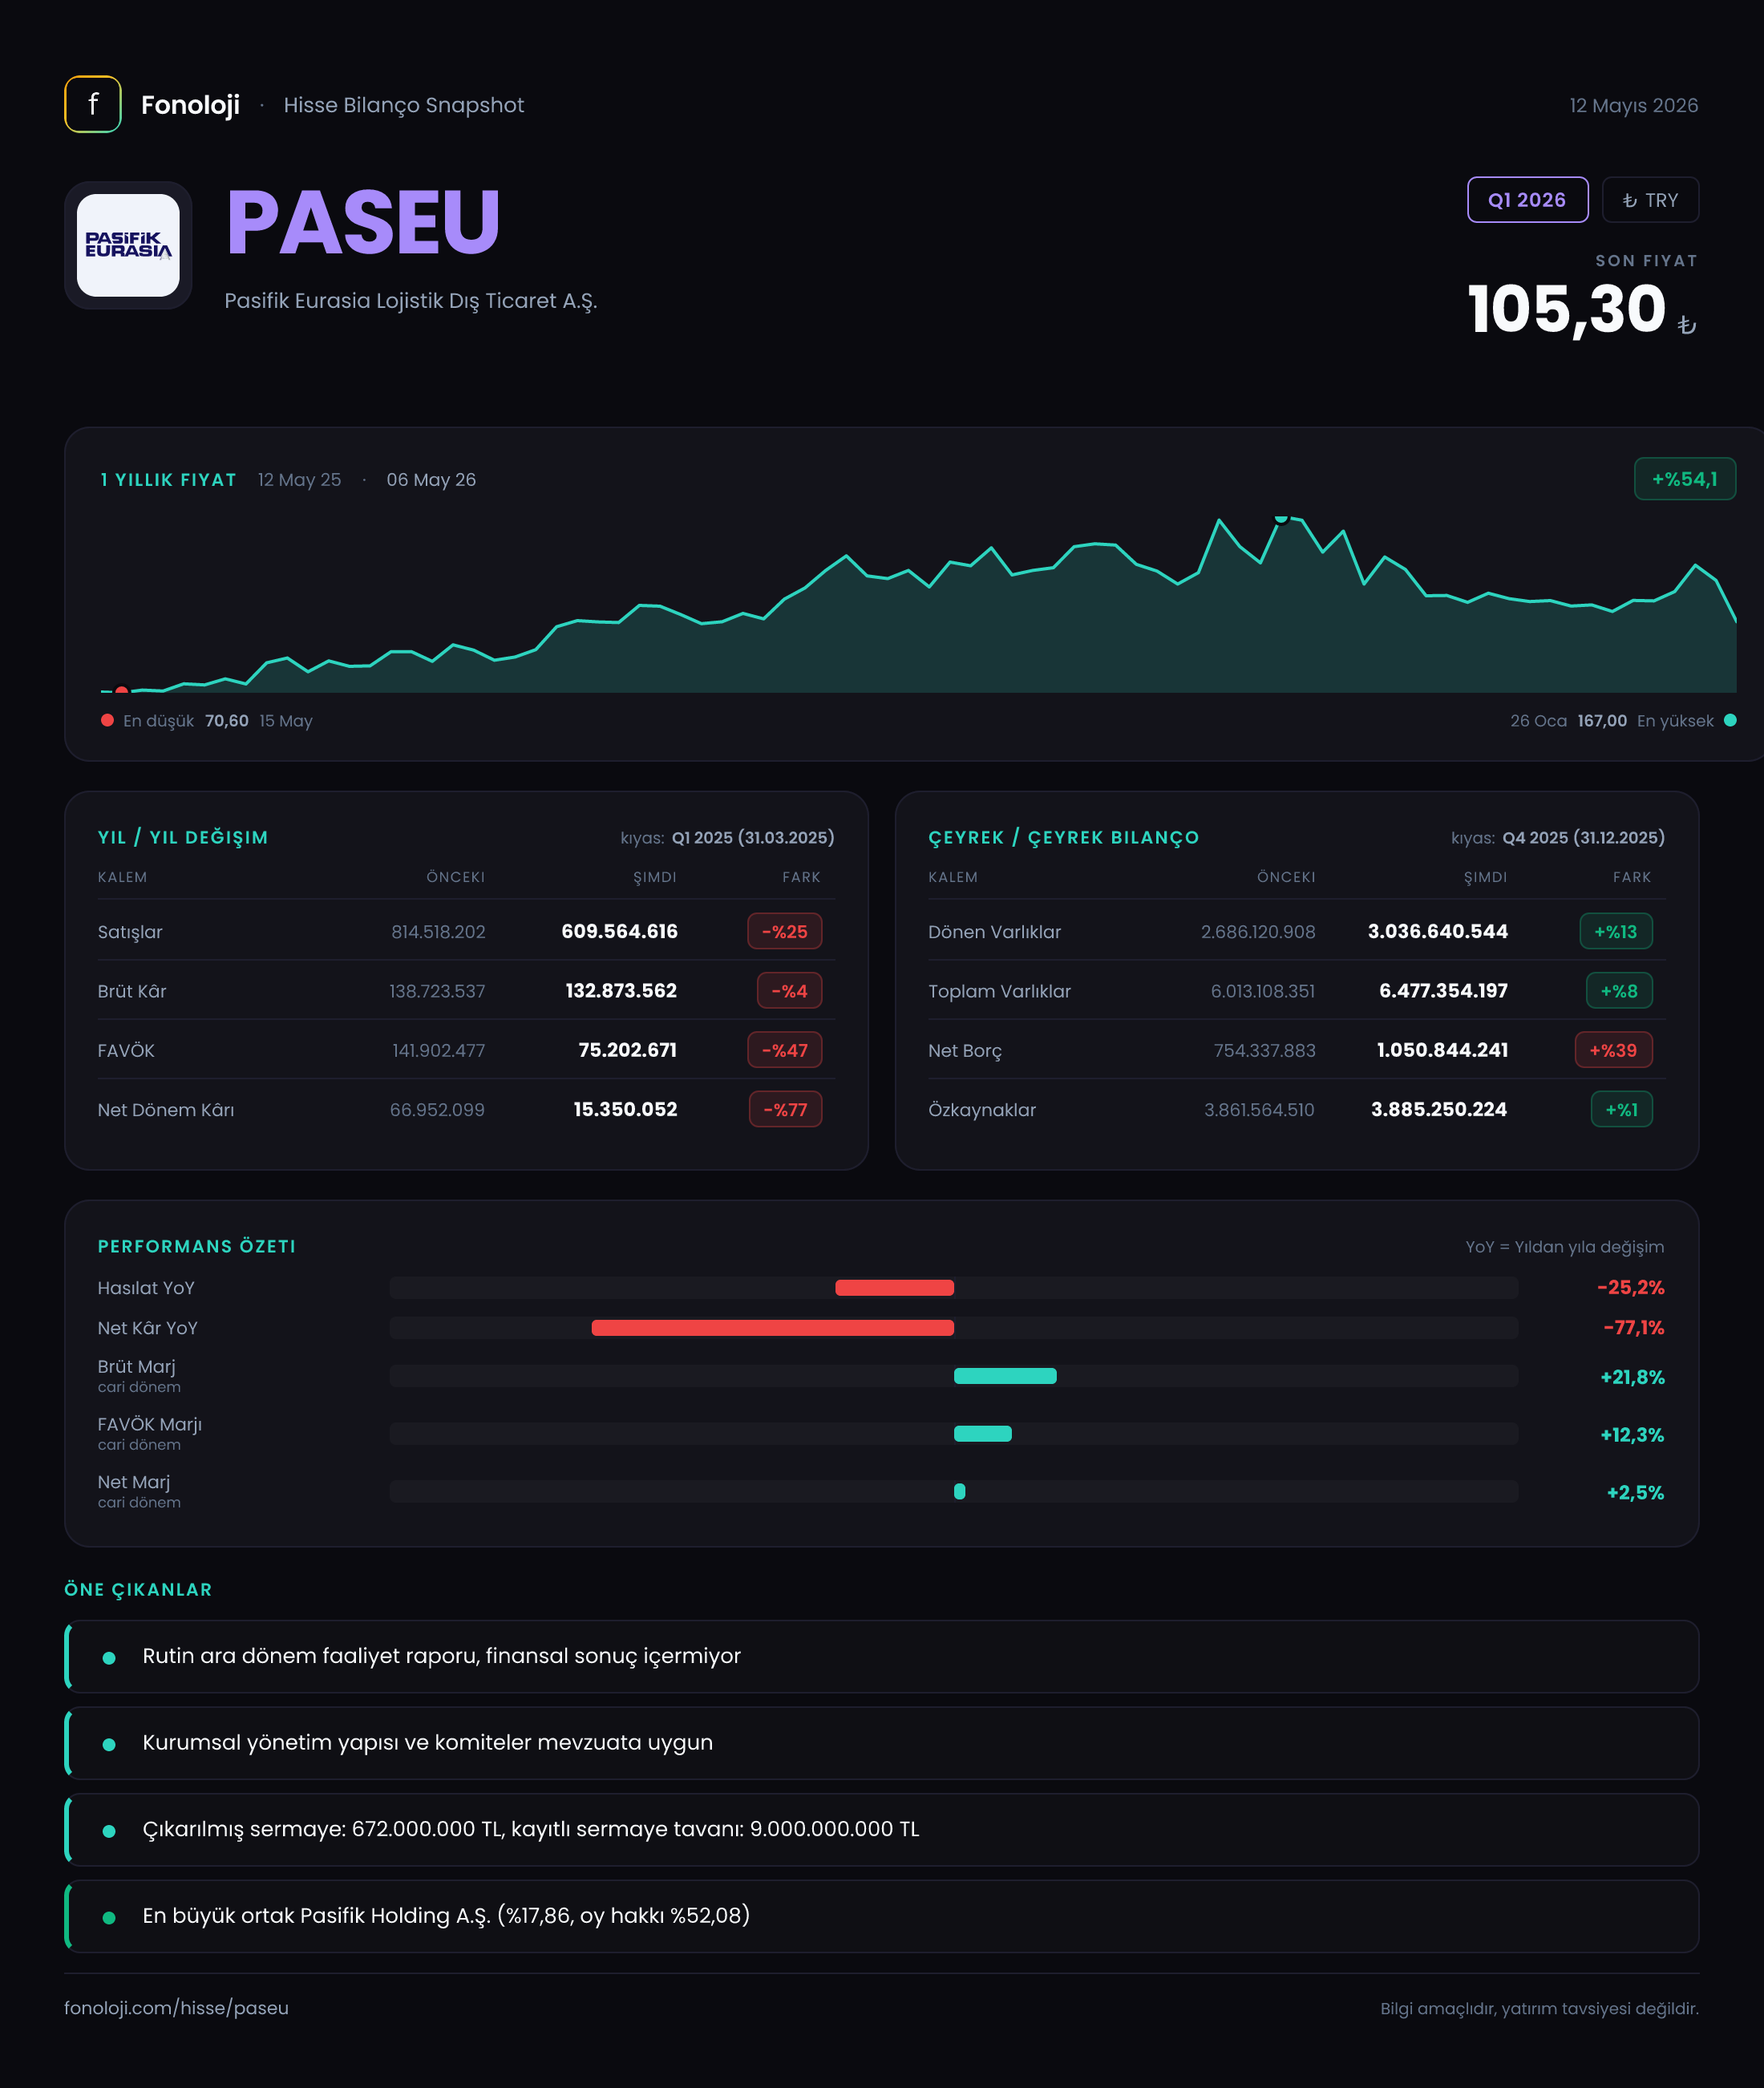Click the "Rutin ara dönem faaliyet raporu" highlight
The height and width of the screenshot is (2088, 1764).
(x=882, y=1656)
